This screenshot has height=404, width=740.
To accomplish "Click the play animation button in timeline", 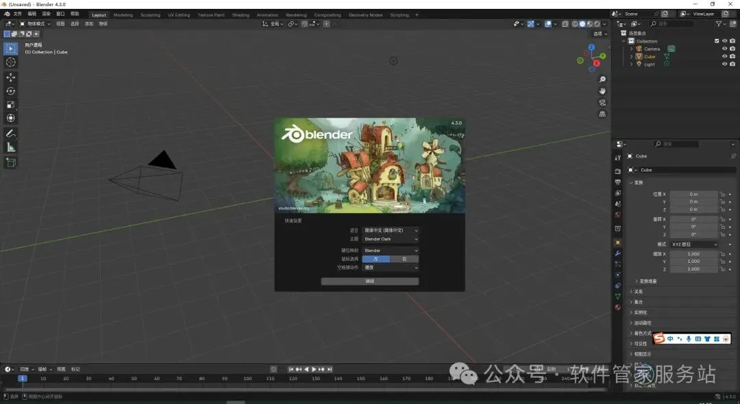I will pyautogui.click(x=314, y=369).
